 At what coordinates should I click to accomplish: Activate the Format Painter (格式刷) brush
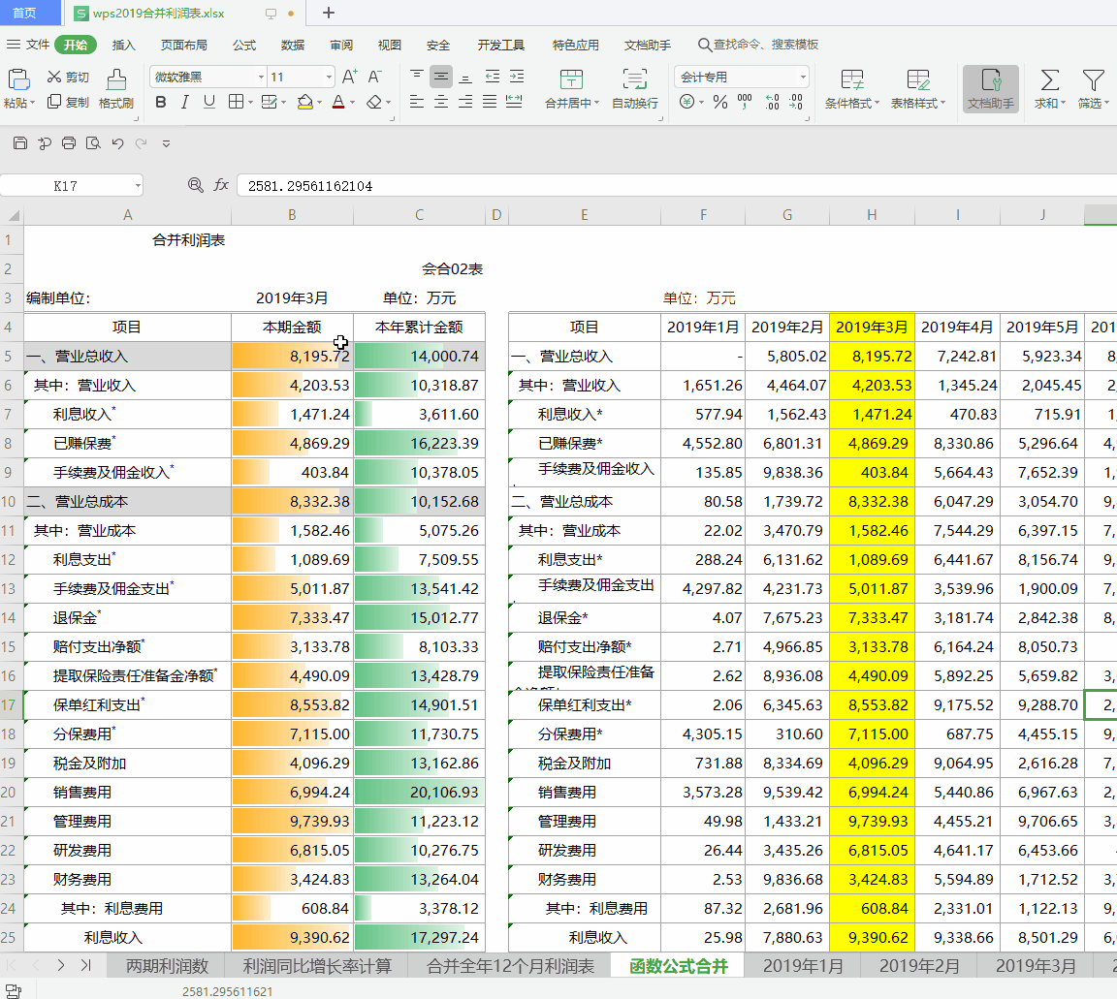(x=116, y=79)
